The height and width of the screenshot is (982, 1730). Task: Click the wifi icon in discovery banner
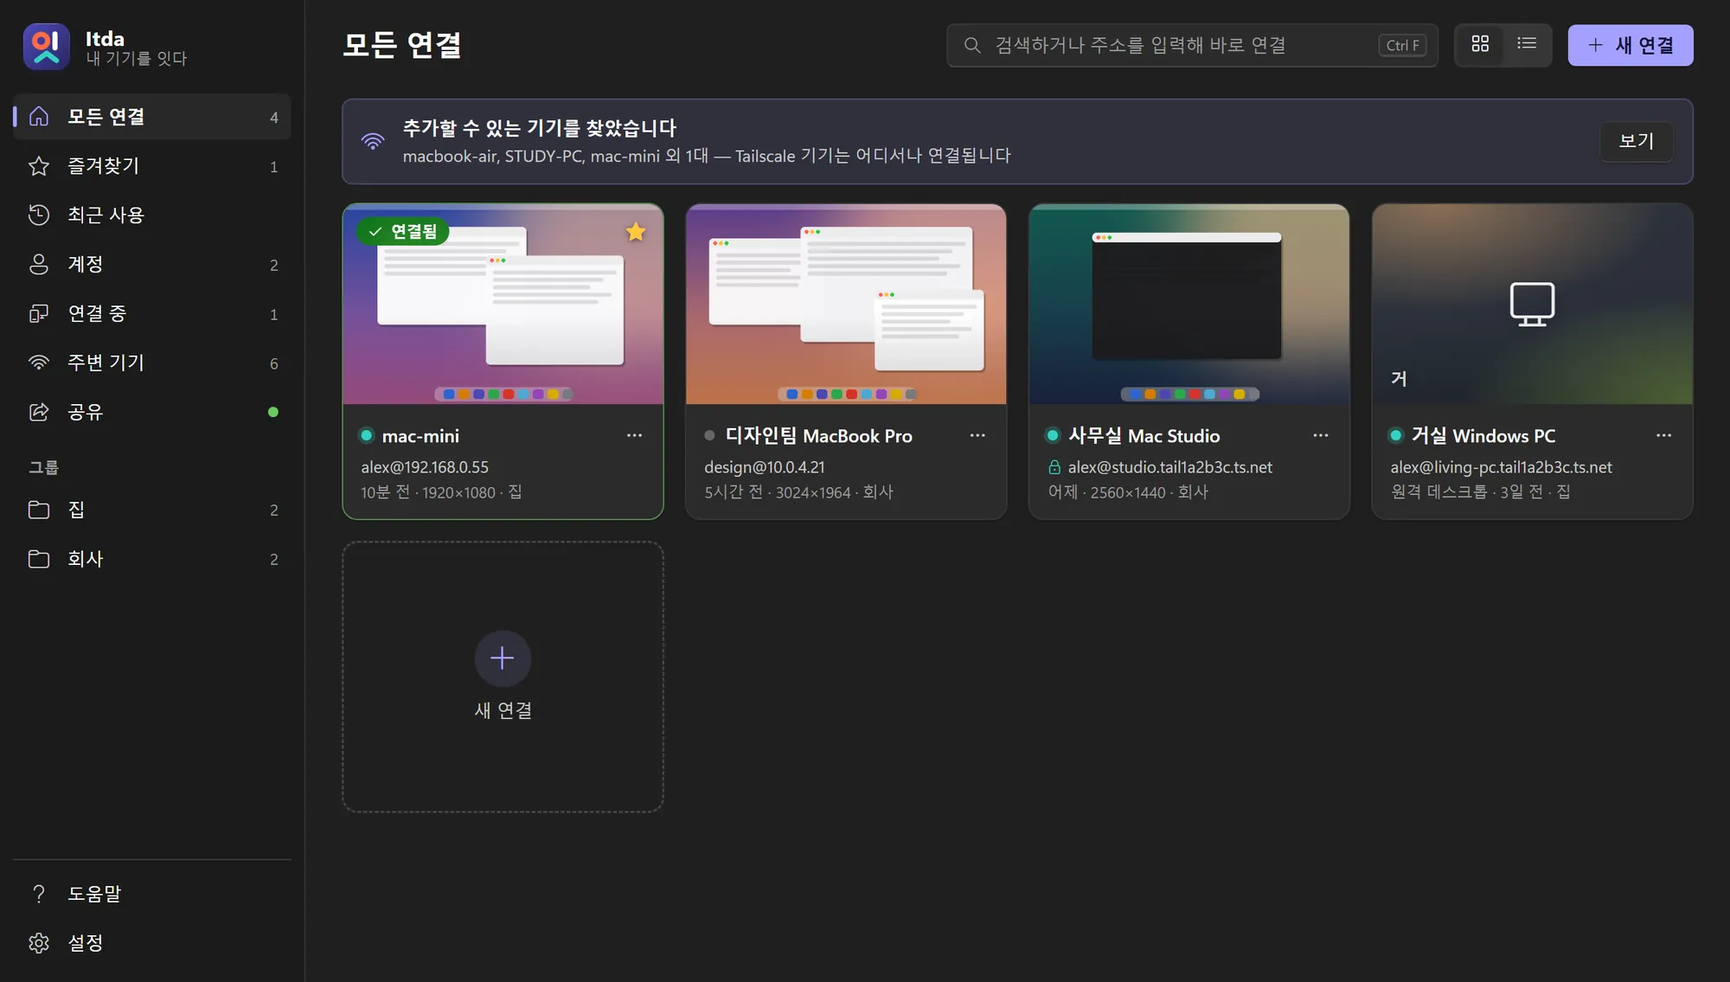pyautogui.click(x=373, y=141)
